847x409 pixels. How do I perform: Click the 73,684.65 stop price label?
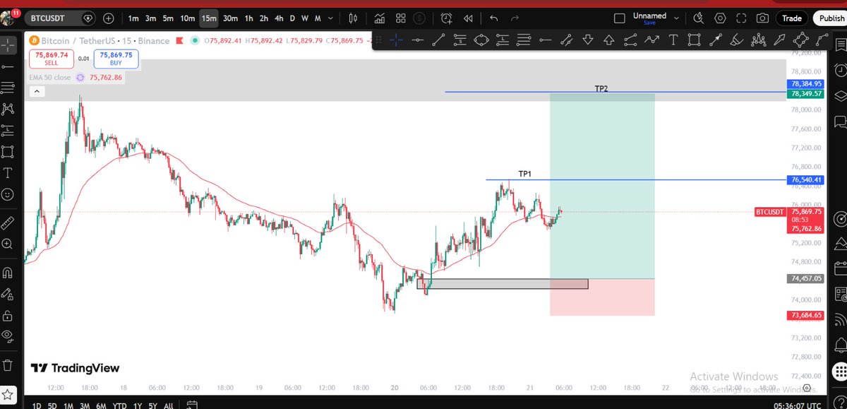tap(805, 315)
